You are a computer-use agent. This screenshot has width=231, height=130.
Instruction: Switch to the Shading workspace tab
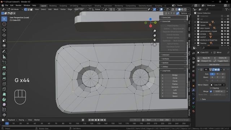point(98,6)
